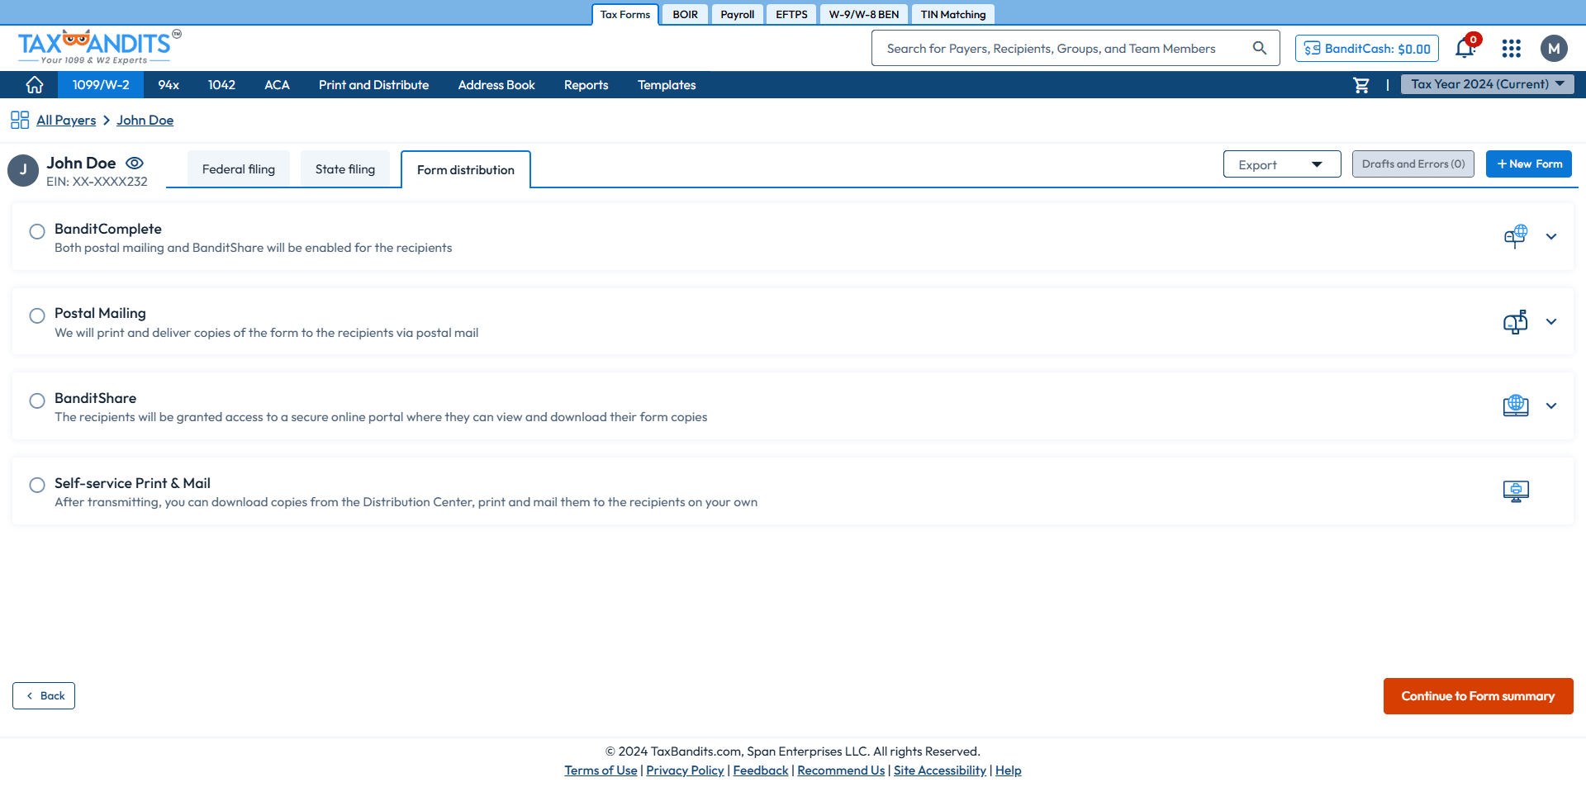Image resolution: width=1586 pixels, height=787 pixels.
Task: Click the BanditShare option title
Action: click(x=95, y=398)
